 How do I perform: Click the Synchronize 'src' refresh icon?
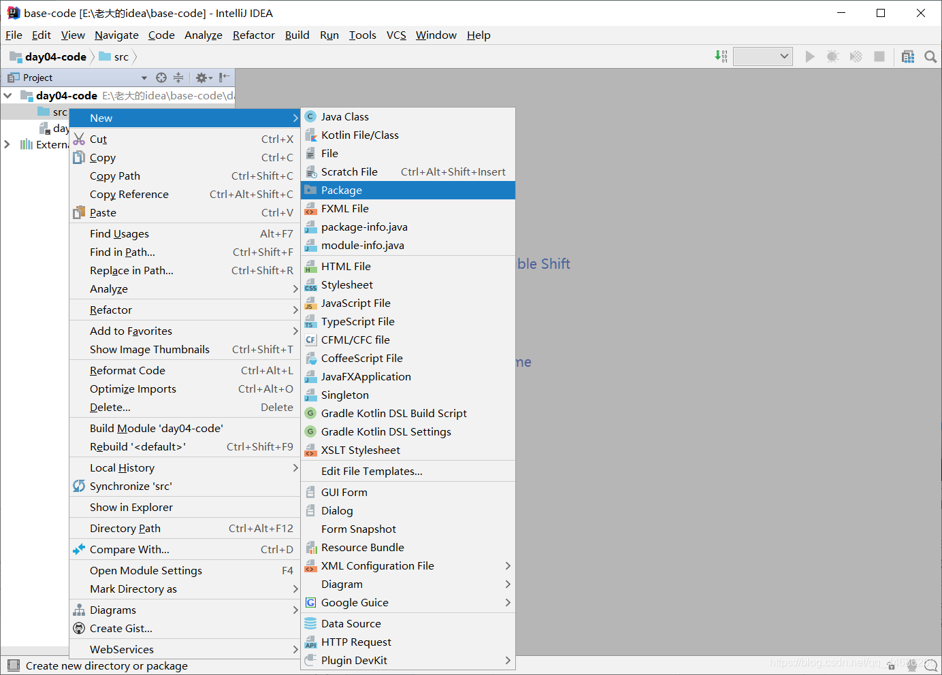pos(79,487)
